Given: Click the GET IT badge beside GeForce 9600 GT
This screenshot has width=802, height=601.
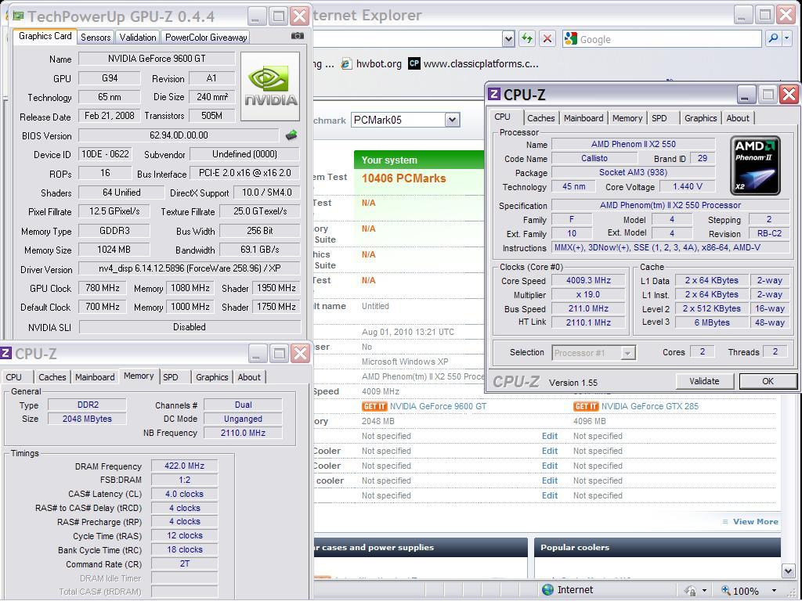Looking at the screenshot, I should [x=374, y=406].
